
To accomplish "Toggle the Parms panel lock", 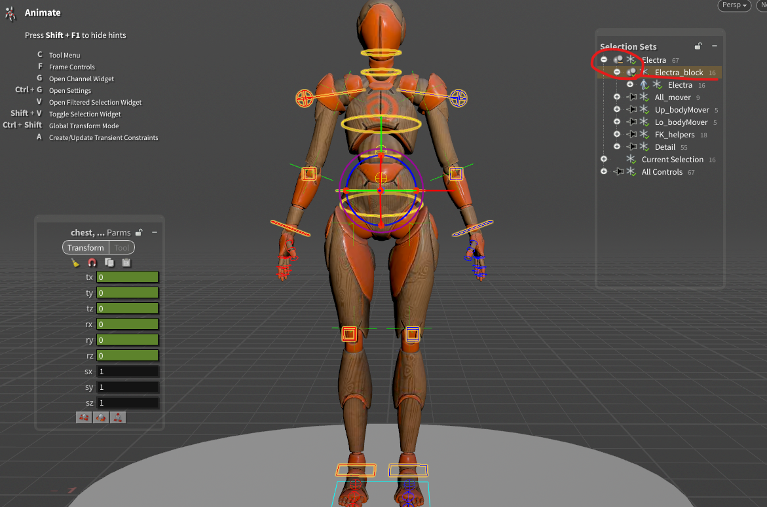I will click(139, 232).
